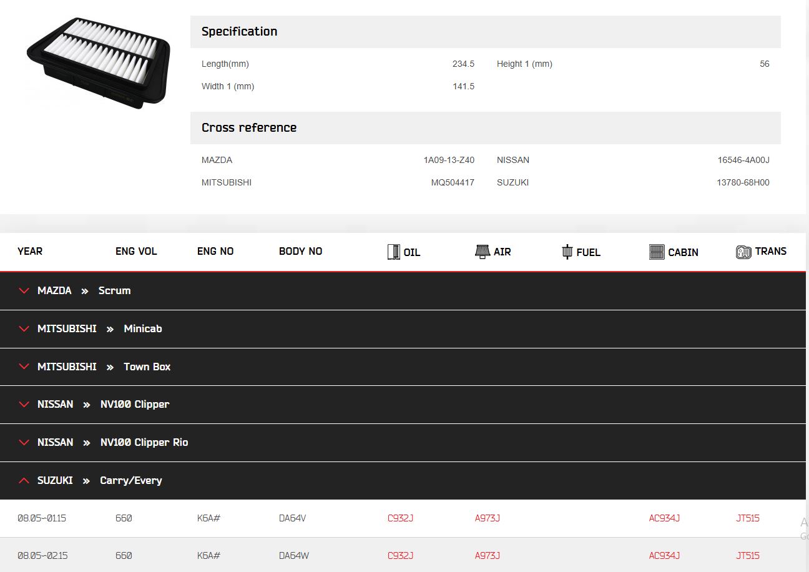Open the air filter product photo
The height and width of the screenshot is (572, 809).
tap(99, 62)
